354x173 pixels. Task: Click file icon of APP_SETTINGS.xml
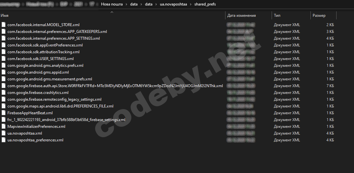[x=3, y=38]
